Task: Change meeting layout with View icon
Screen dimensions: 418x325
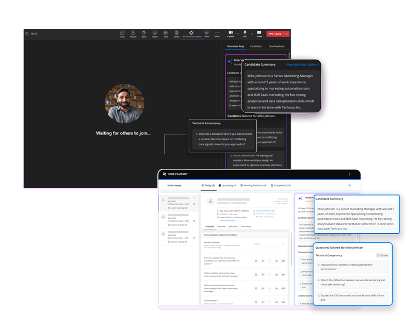Action: 166,34
